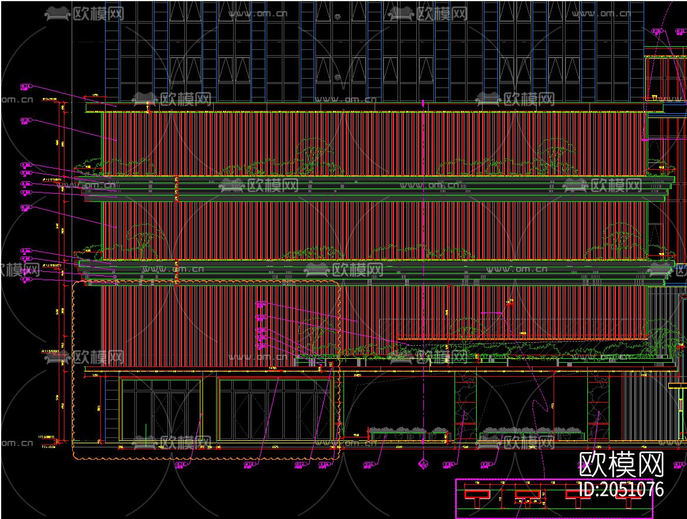The height and width of the screenshot is (519, 687).
Task: Select the orange revision cloud outline
Action: (x=206, y=370)
